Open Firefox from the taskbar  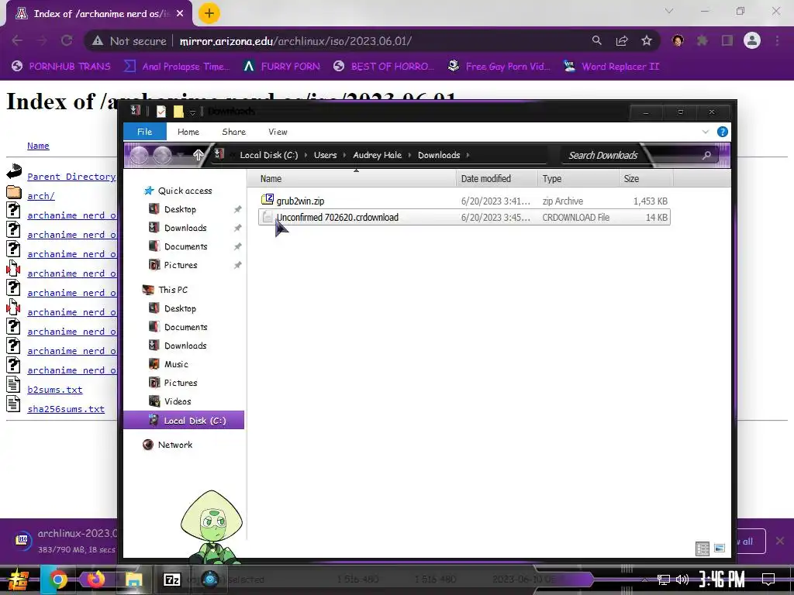click(95, 580)
